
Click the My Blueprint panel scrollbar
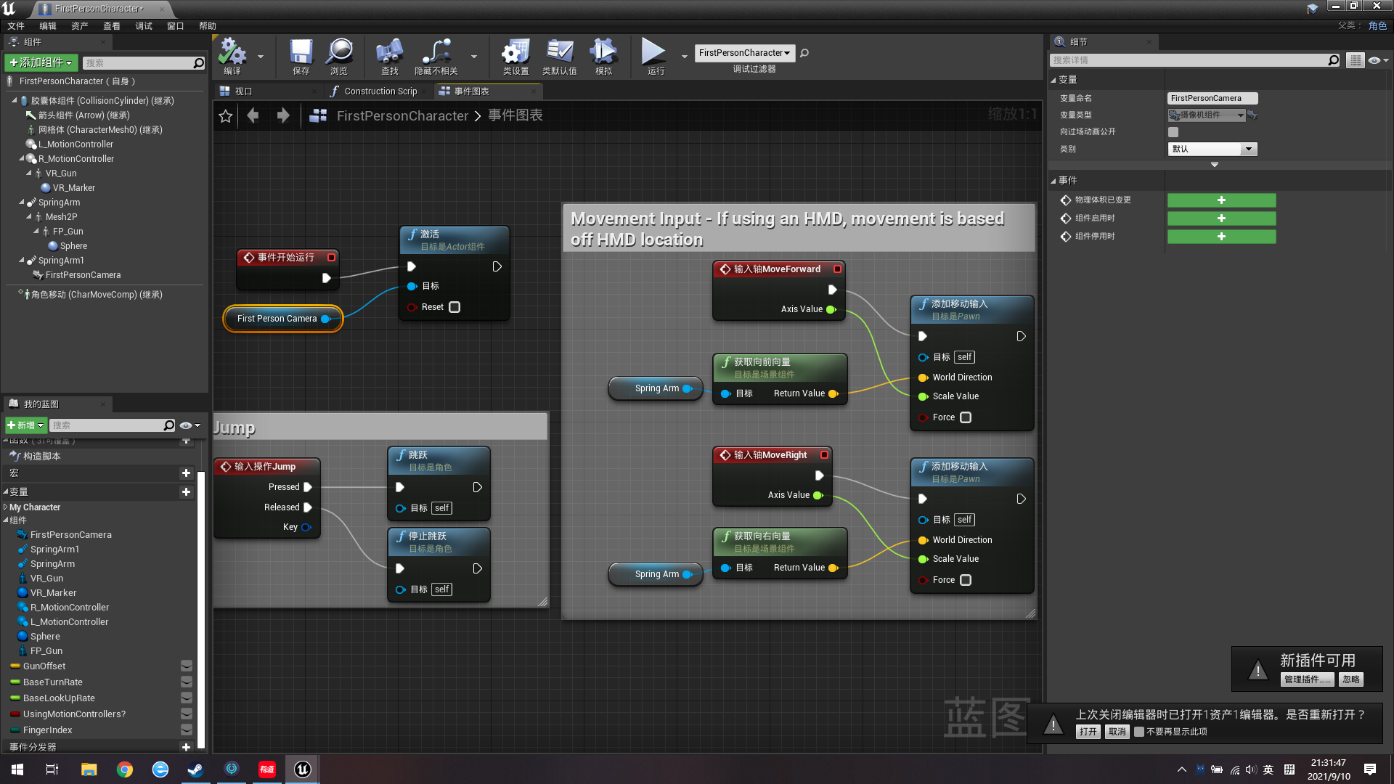pyautogui.click(x=201, y=610)
